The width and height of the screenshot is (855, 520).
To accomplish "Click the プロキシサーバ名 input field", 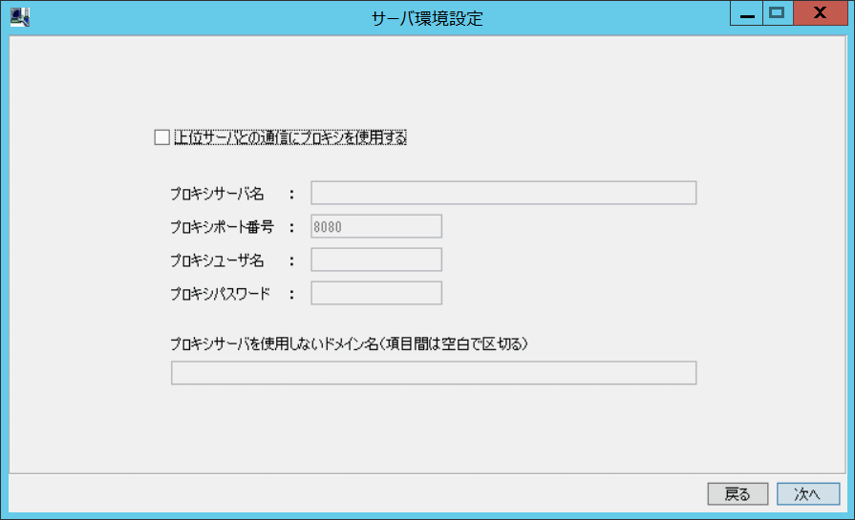I will 503,193.
